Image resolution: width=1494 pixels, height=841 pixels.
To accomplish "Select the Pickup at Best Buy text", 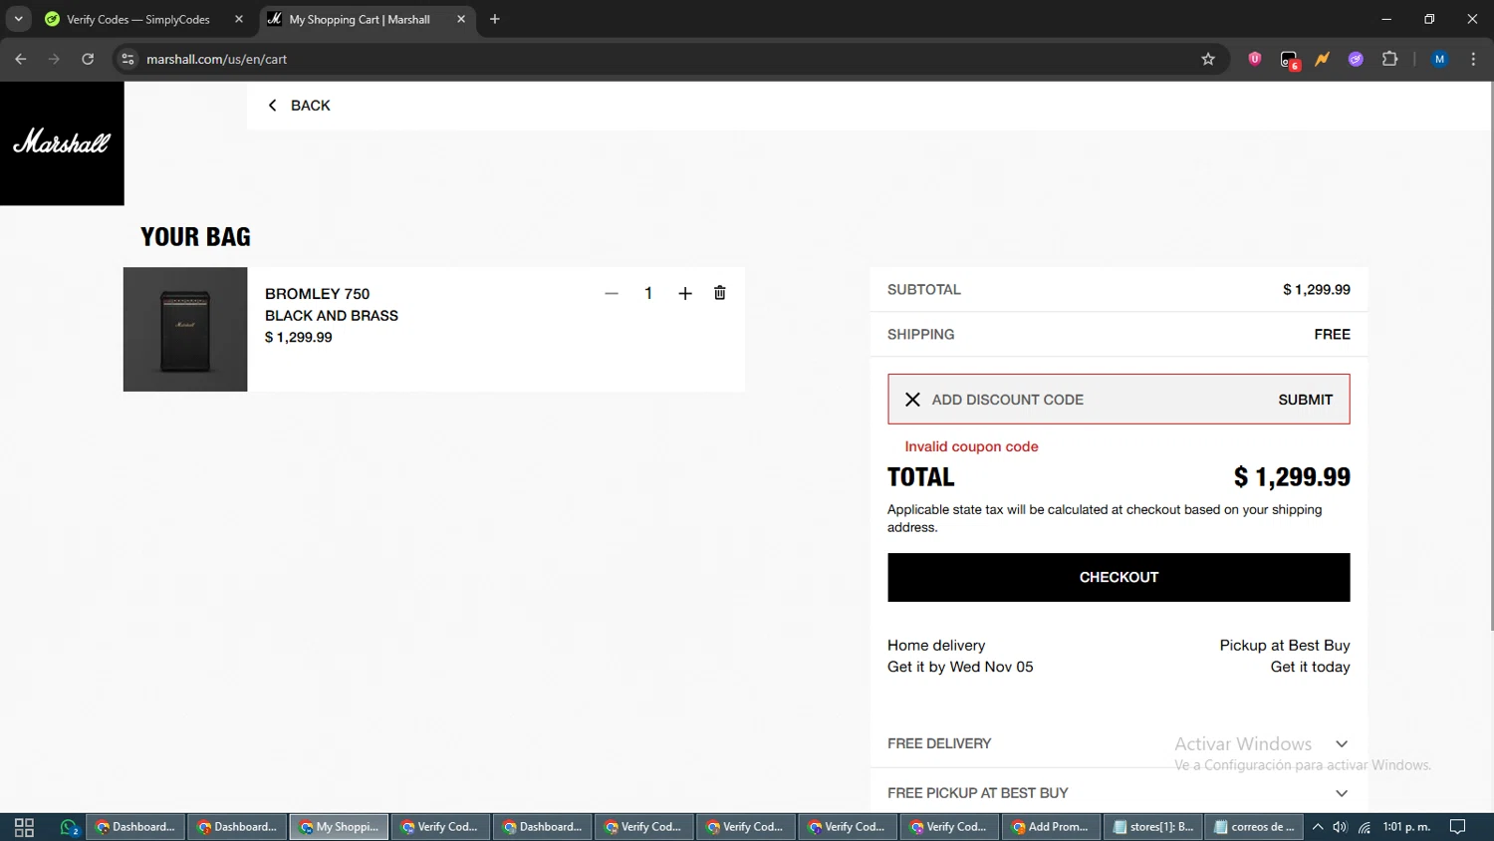I will pos(1285,646).
